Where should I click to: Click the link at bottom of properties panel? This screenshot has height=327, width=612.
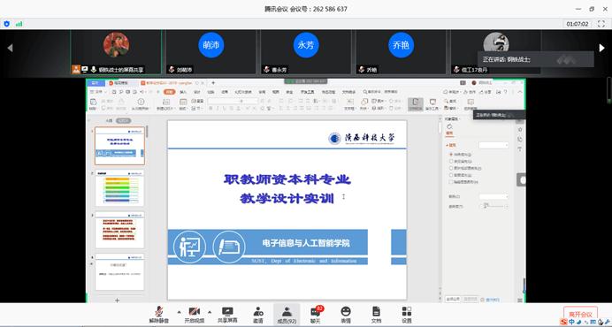click(x=492, y=300)
